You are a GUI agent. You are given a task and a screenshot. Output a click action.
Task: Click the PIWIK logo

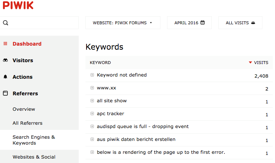click(x=18, y=5)
